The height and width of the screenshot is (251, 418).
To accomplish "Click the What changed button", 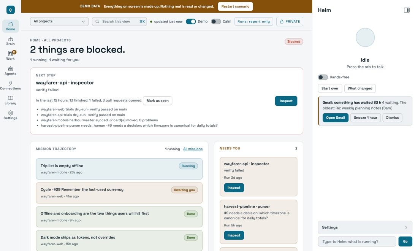I will click(360, 88).
